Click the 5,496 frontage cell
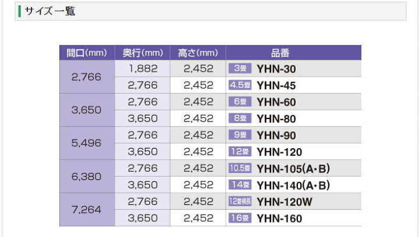This screenshot has width=419, height=237. click(x=86, y=143)
